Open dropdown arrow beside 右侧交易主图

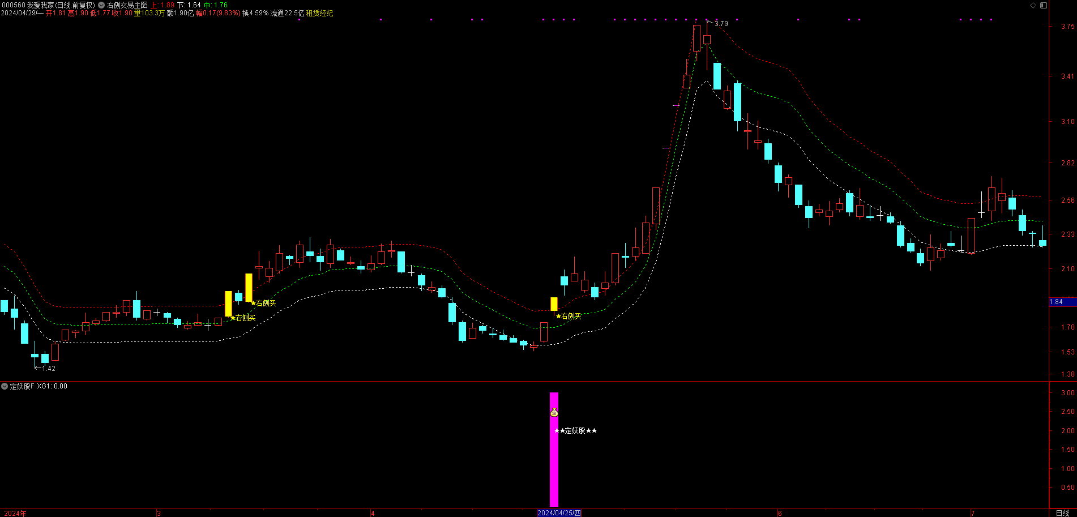point(101,5)
